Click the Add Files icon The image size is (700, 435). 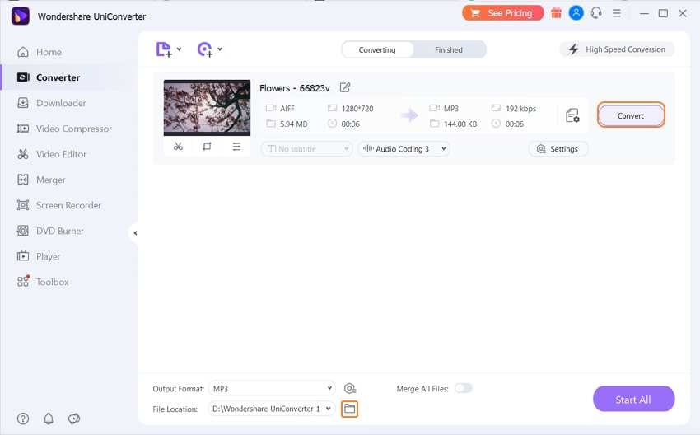(x=164, y=49)
